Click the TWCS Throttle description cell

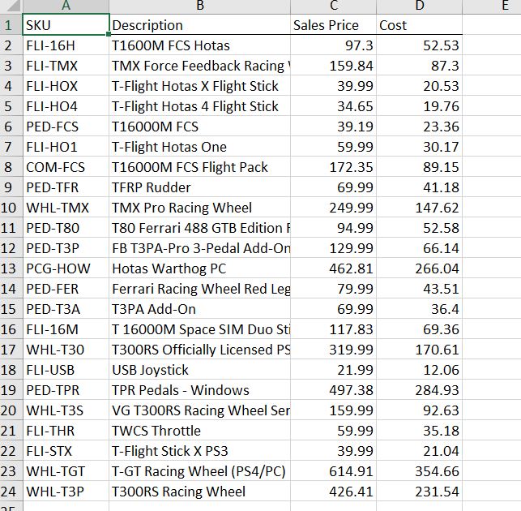[x=199, y=431]
